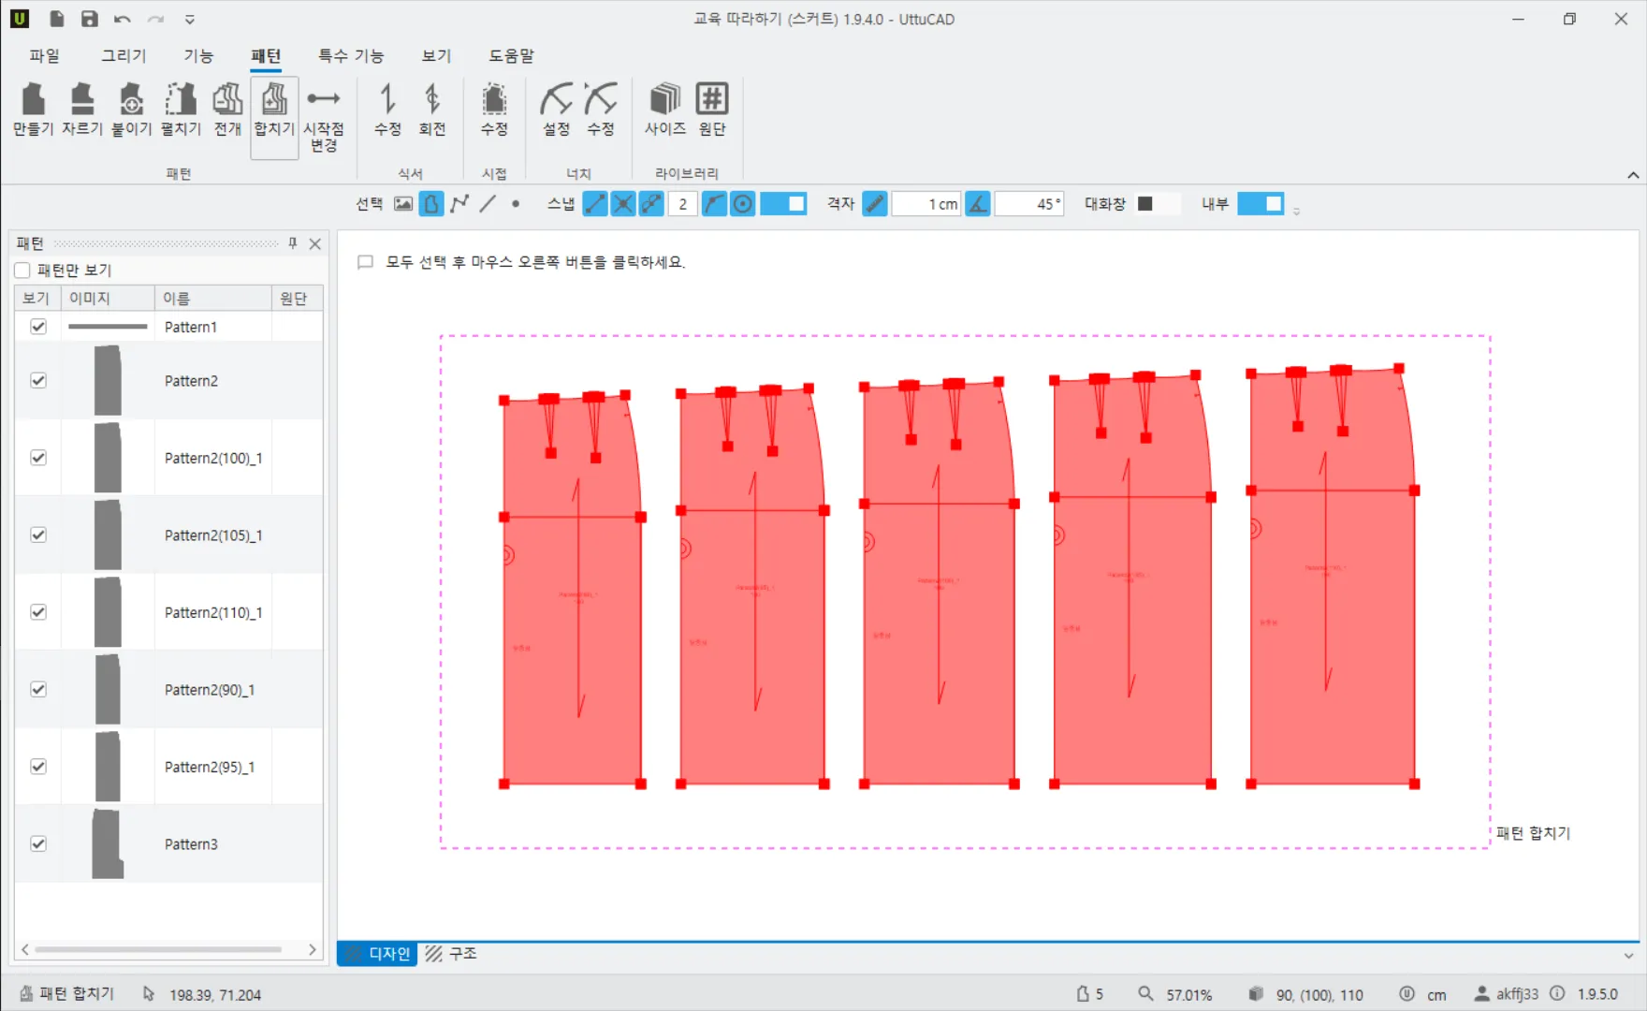Viewport: 1647px width, 1011px height.
Task: Switch to the 그리기 ribbon tab
Action: point(124,55)
